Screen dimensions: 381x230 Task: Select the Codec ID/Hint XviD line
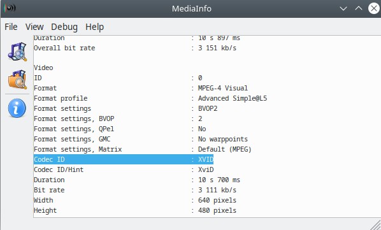124,169
